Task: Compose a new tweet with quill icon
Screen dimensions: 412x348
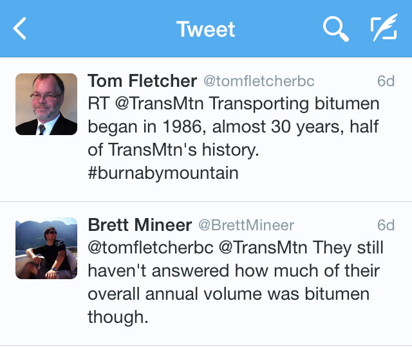Action: pyautogui.click(x=384, y=29)
